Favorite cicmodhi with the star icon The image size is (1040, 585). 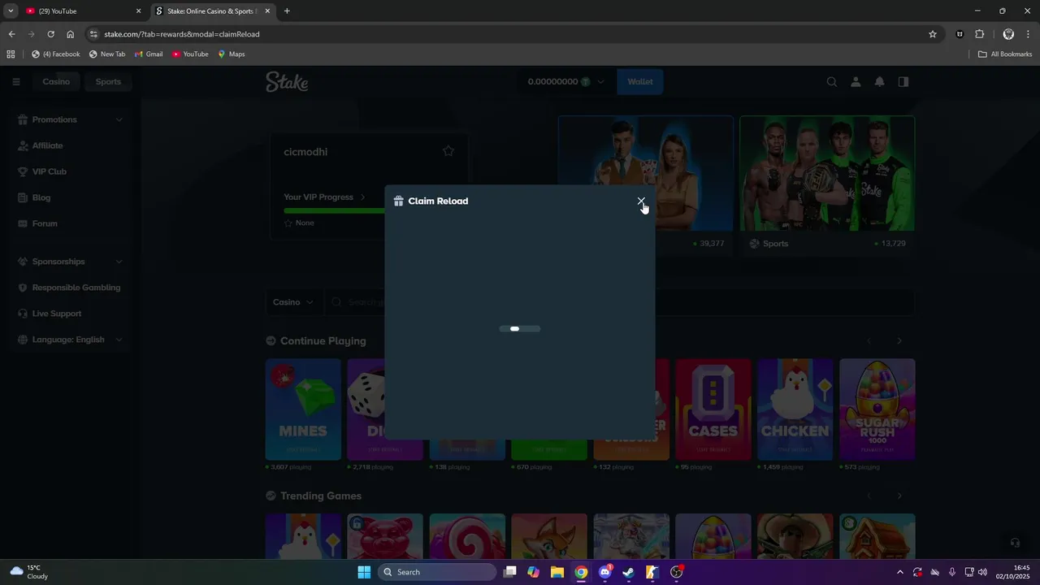pyautogui.click(x=448, y=151)
